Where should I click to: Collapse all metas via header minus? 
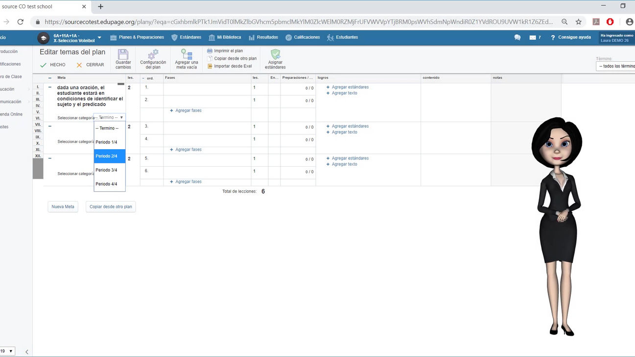tap(49, 78)
